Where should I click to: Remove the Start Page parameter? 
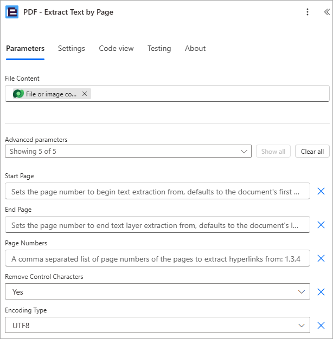[321, 191]
